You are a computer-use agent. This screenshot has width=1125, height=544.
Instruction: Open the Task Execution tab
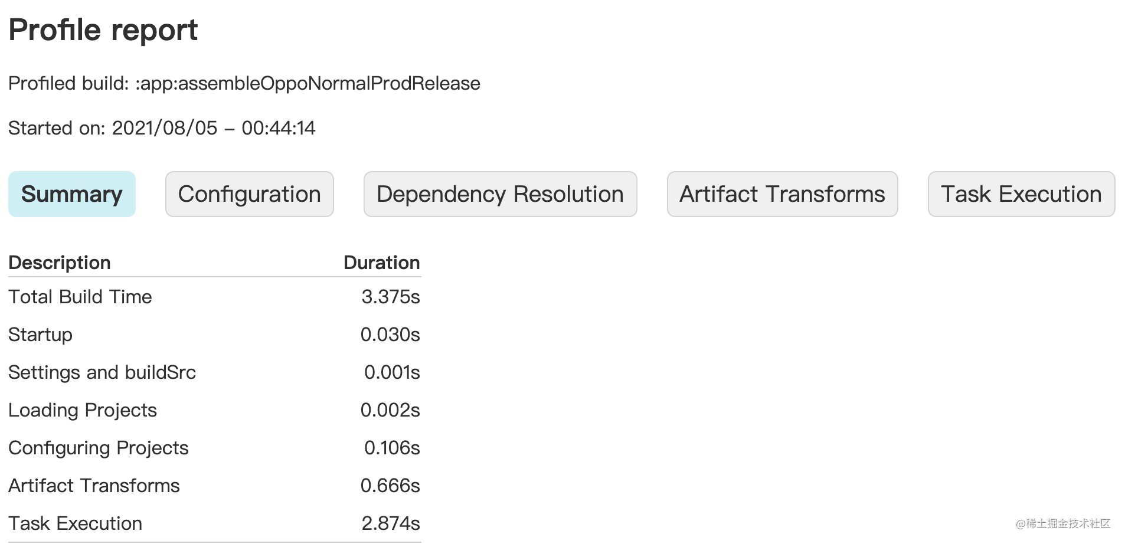(1022, 194)
